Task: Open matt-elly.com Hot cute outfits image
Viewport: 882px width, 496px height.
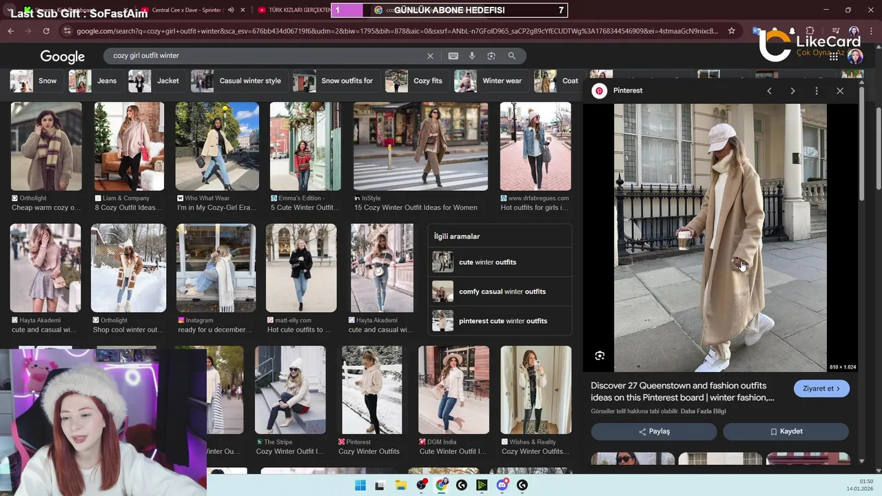Action: [x=301, y=268]
